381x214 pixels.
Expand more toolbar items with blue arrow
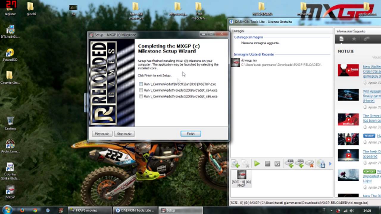pyautogui.click(x=330, y=163)
